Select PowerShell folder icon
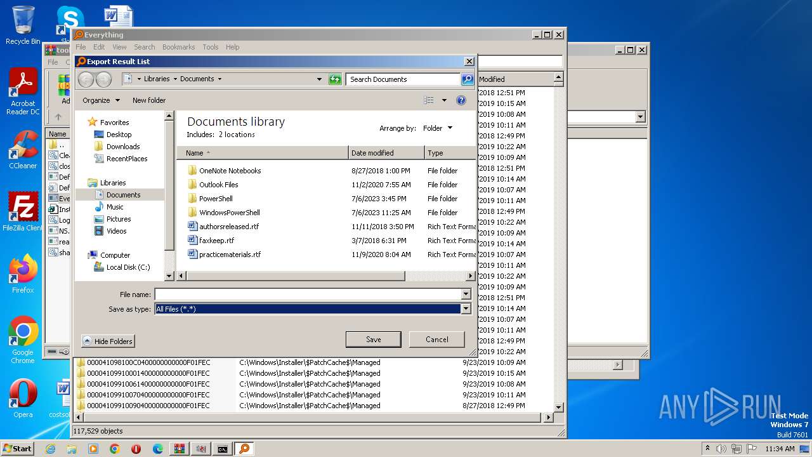The image size is (812, 457). pos(193,199)
